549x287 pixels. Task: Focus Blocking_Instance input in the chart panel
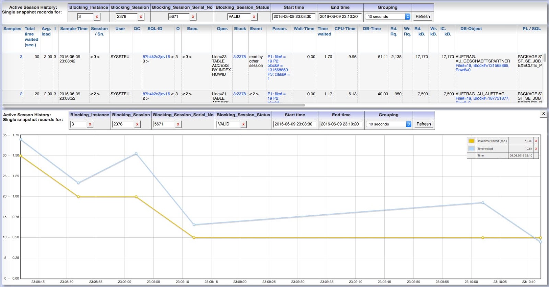79,124
